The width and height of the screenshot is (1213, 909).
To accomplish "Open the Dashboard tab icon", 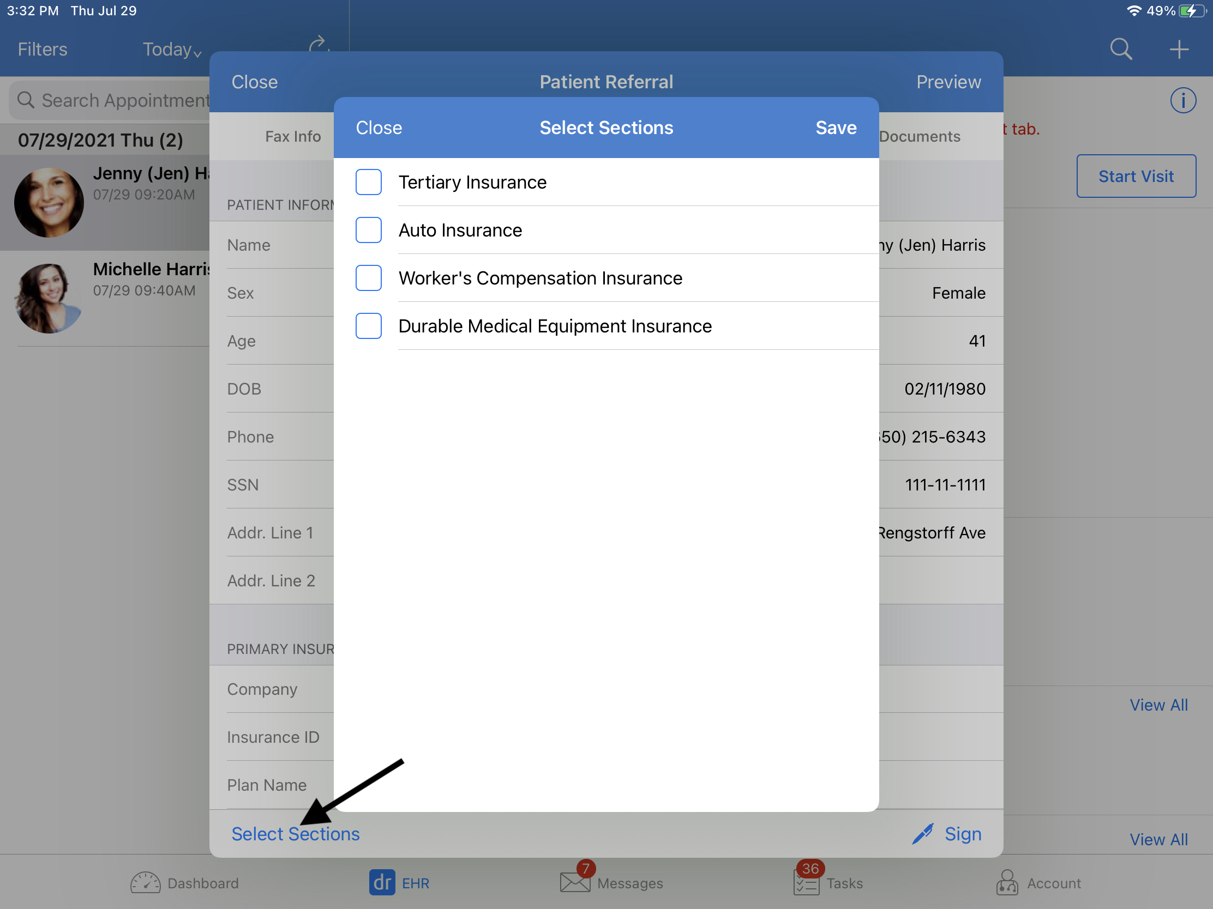I will coord(145,883).
